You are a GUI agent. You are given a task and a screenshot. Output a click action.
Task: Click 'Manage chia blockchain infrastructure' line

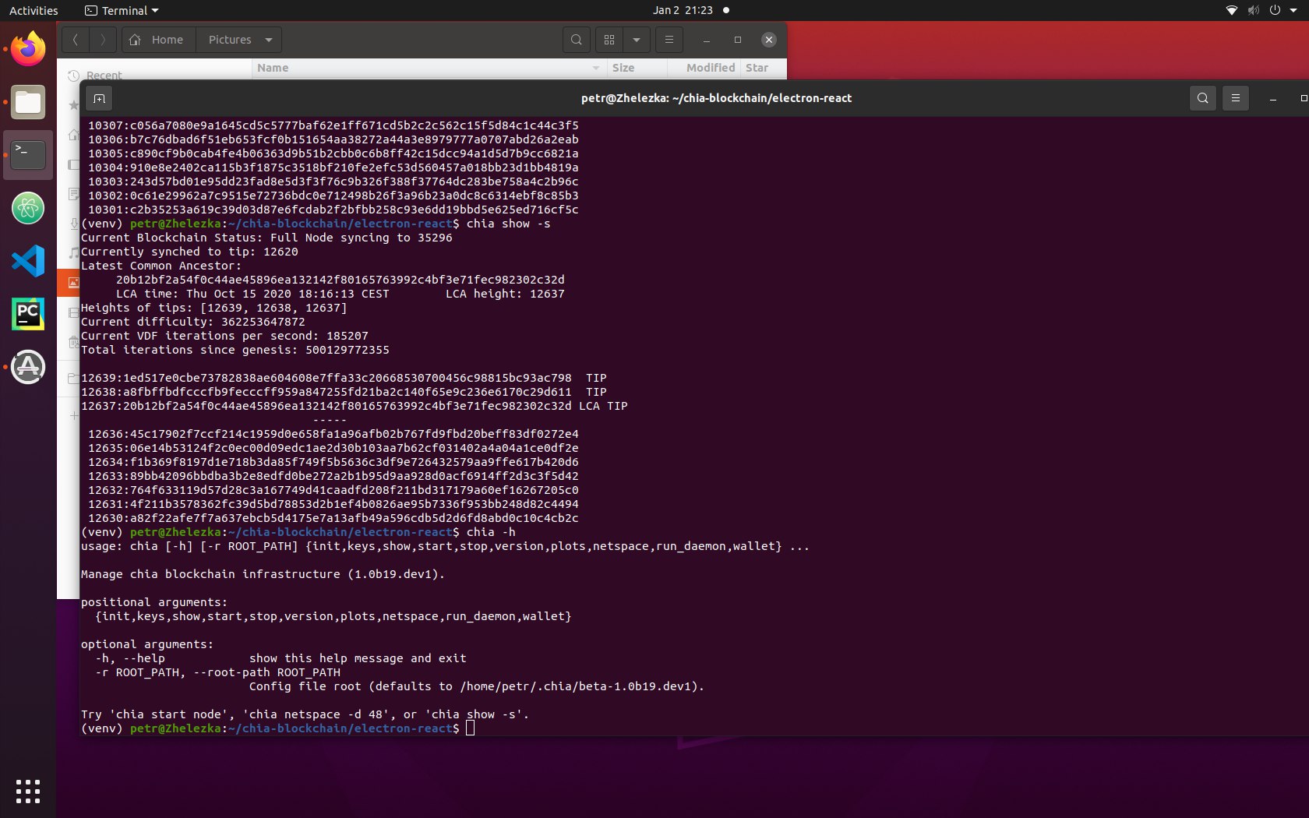click(263, 574)
